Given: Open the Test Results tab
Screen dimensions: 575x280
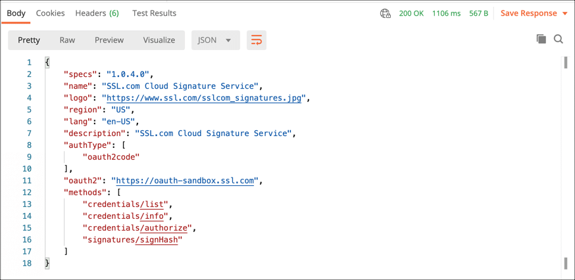Looking at the screenshot, I should click(154, 13).
